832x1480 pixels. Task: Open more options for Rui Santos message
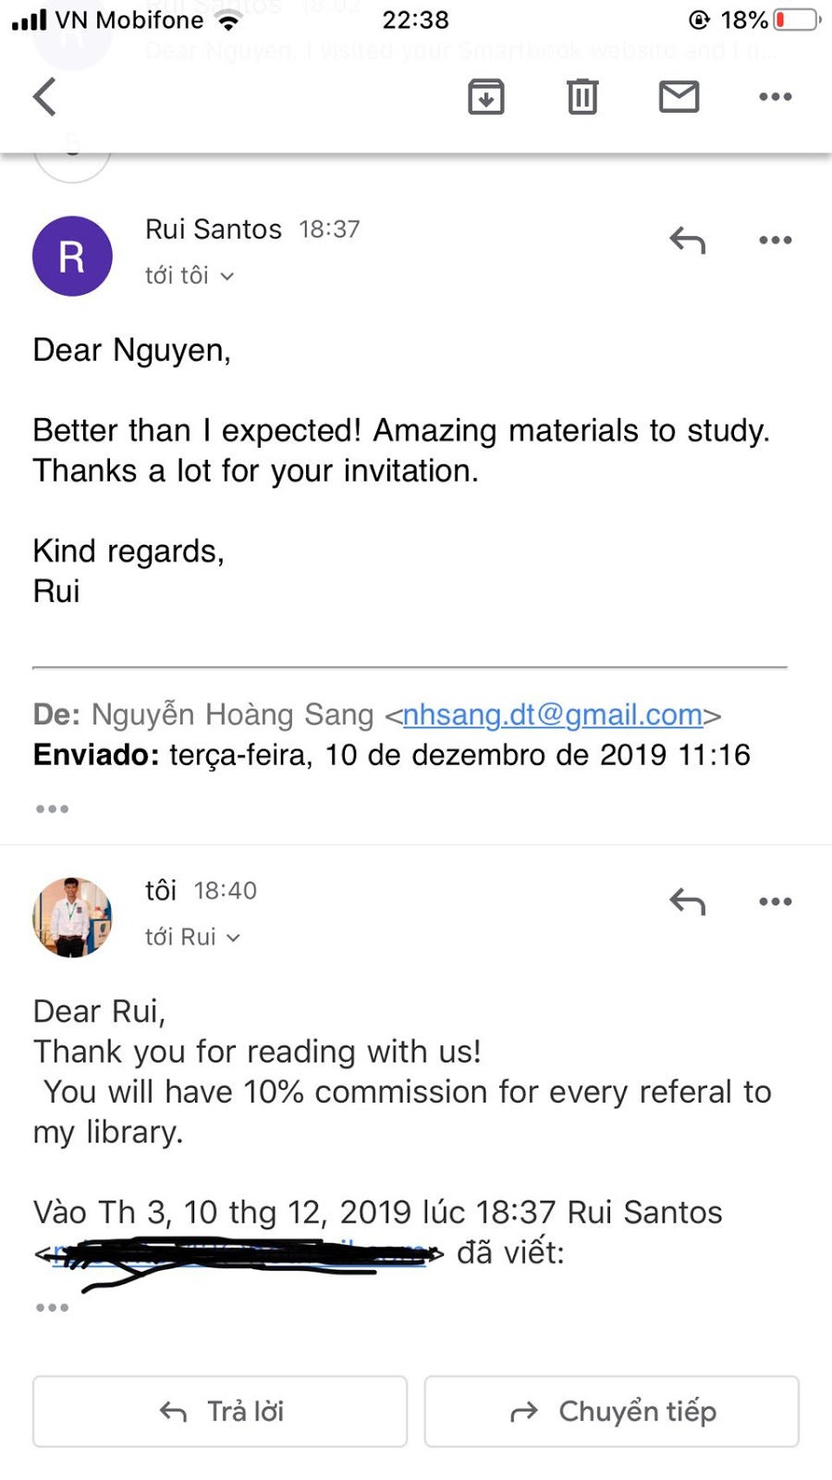pyautogui.click(x=776, y=240)
